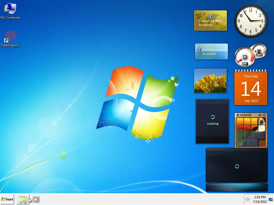
Task: Click the analog clock gadget
Action: pyautogui.click(x=250, y=21)
